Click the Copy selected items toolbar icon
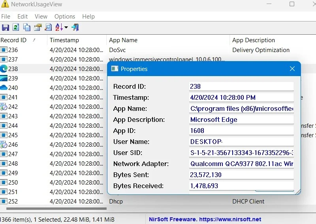This screenshot has width=316, height=224. [x=26, y=27]
